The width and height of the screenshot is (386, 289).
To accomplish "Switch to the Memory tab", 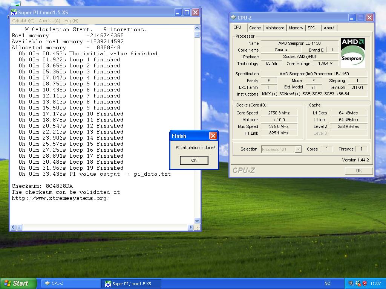I will (296, 28).
